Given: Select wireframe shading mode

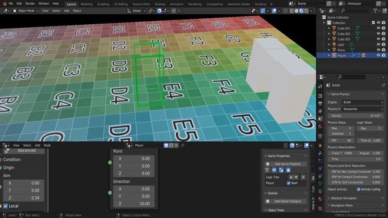Looking at the screenshot, I should [x=292, y=11].
